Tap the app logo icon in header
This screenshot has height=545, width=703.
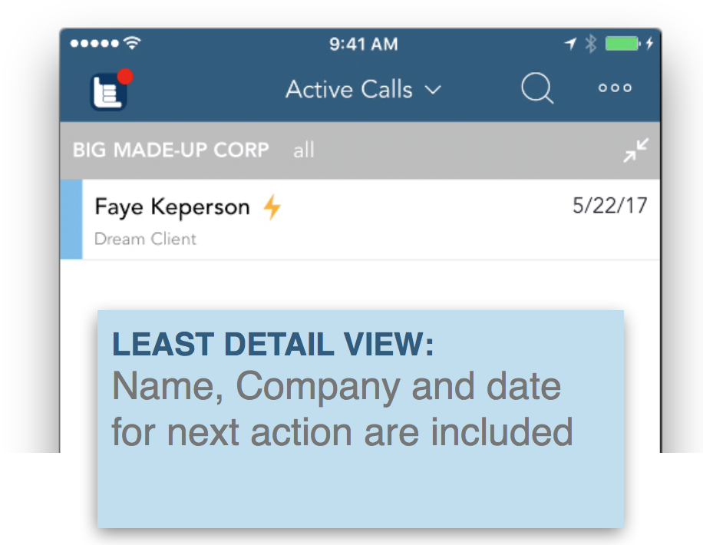(107, 92)
